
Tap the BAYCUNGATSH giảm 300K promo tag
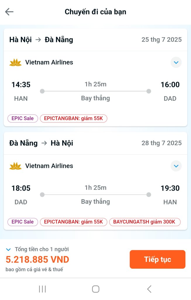[145, 222]
